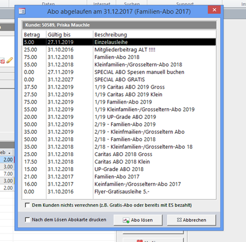Select '1/19 Kleinfamilien-/Grosseltern-Abo 2019'
The image size is (246, 242).
pos(119,109)
